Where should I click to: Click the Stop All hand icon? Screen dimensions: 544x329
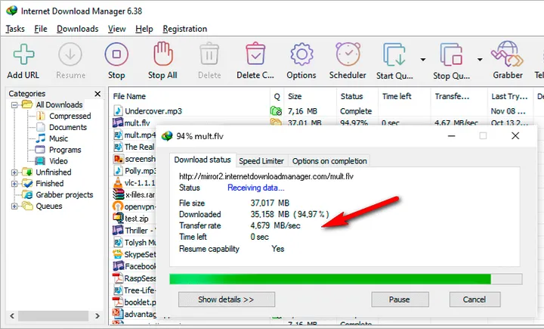162,55
